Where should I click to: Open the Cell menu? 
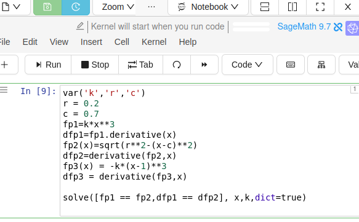pyautogui.click(x=121, y=42)
